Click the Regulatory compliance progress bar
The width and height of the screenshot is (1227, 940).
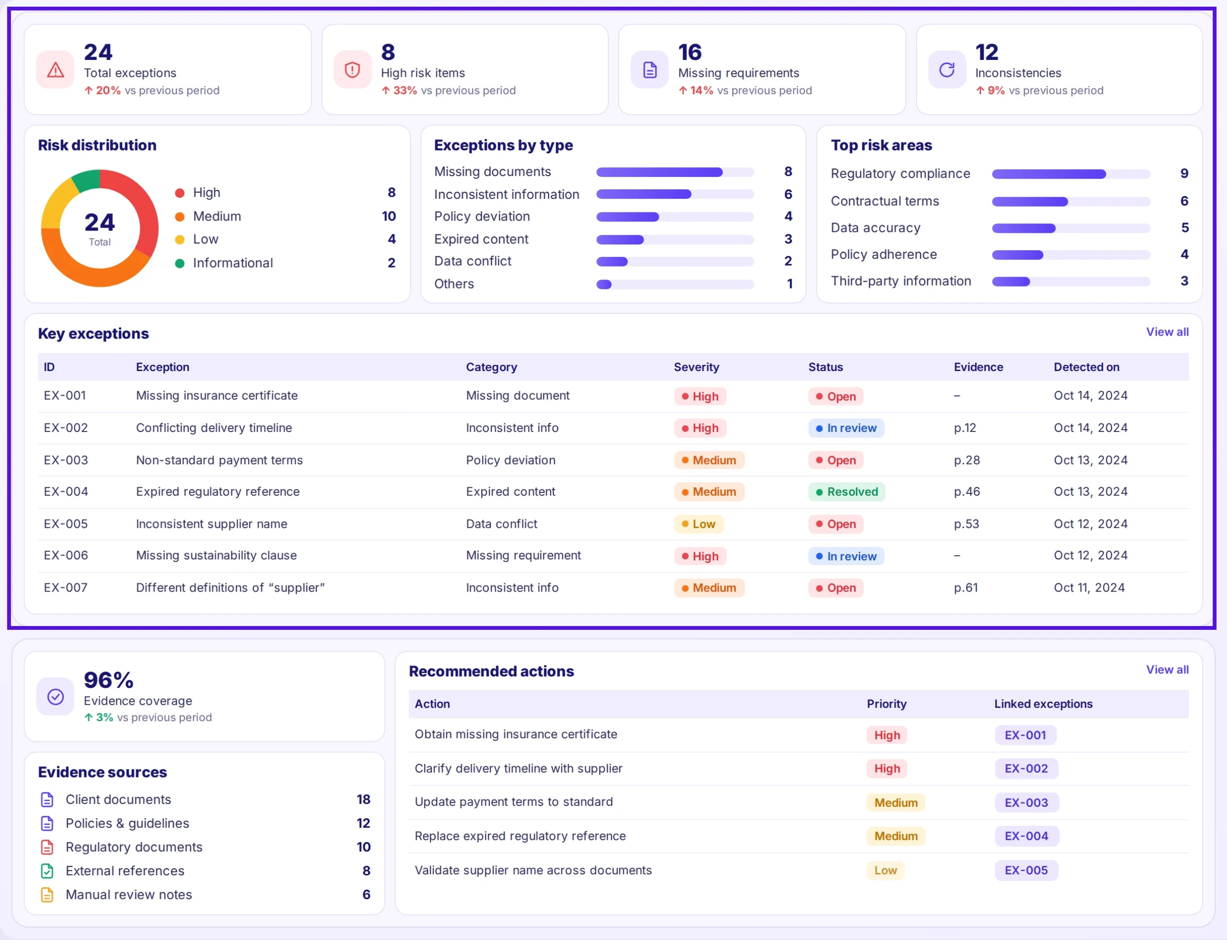pyautogui.click(x=1071, y=174)
